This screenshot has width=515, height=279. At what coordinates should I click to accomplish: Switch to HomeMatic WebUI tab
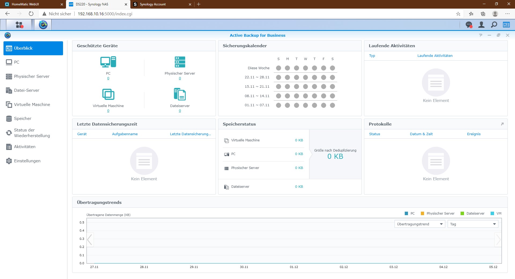point(33,4)
